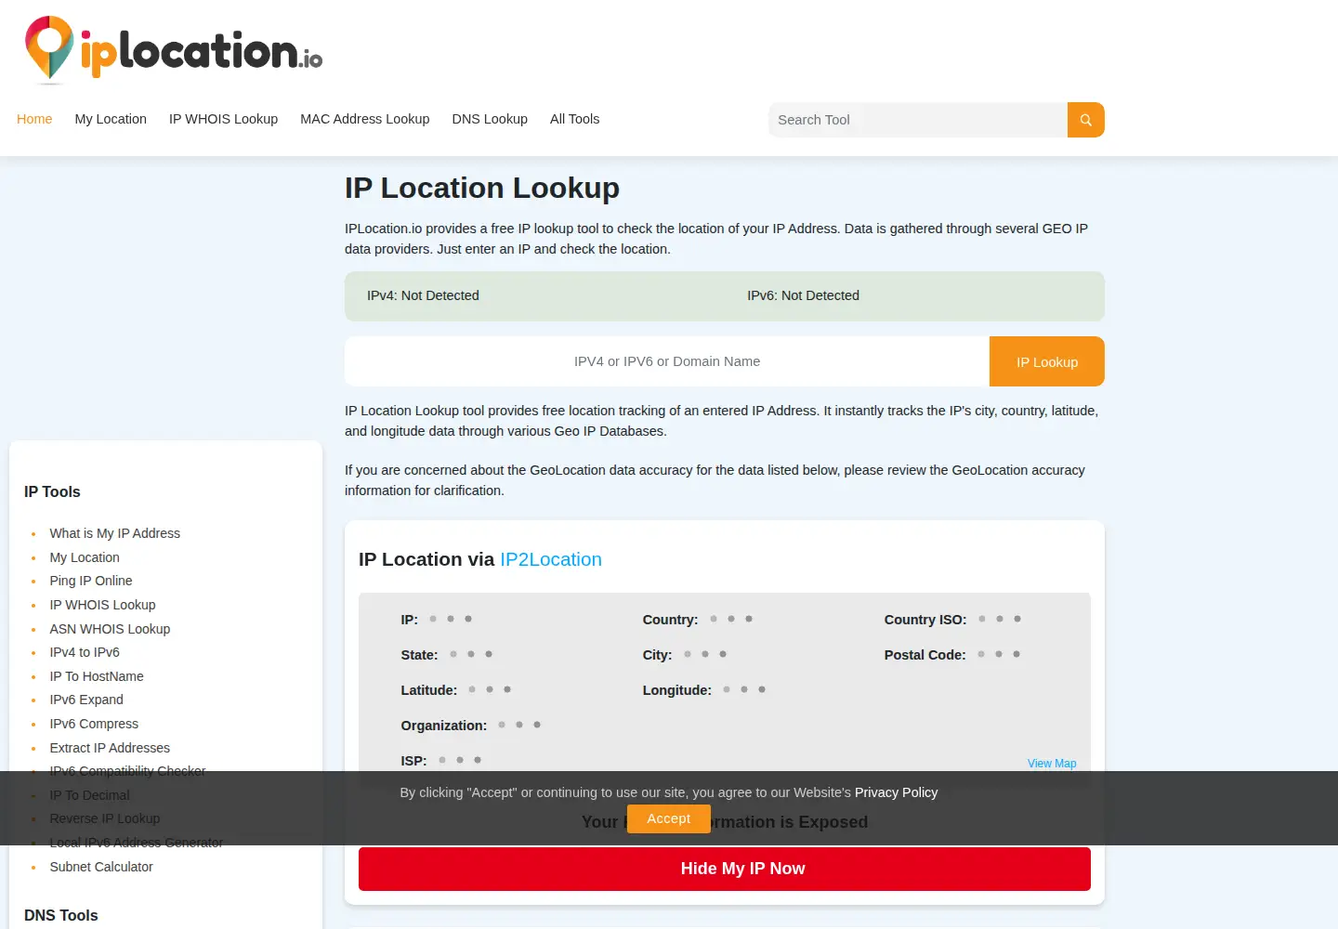Open the IPv6 Expand tool
Viewport: 1338px width, 929px height.
pyautogui.click(x=86, y=700)
